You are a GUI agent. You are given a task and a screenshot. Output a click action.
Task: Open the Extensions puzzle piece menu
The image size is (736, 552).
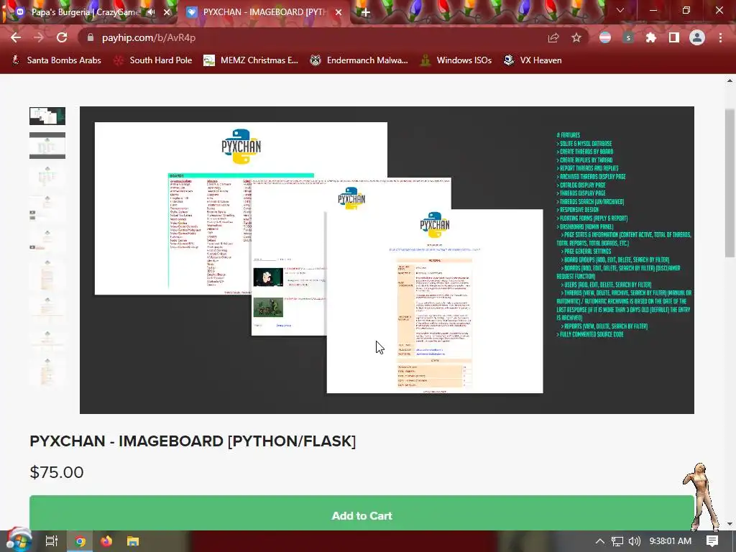[x=651, y=37]
